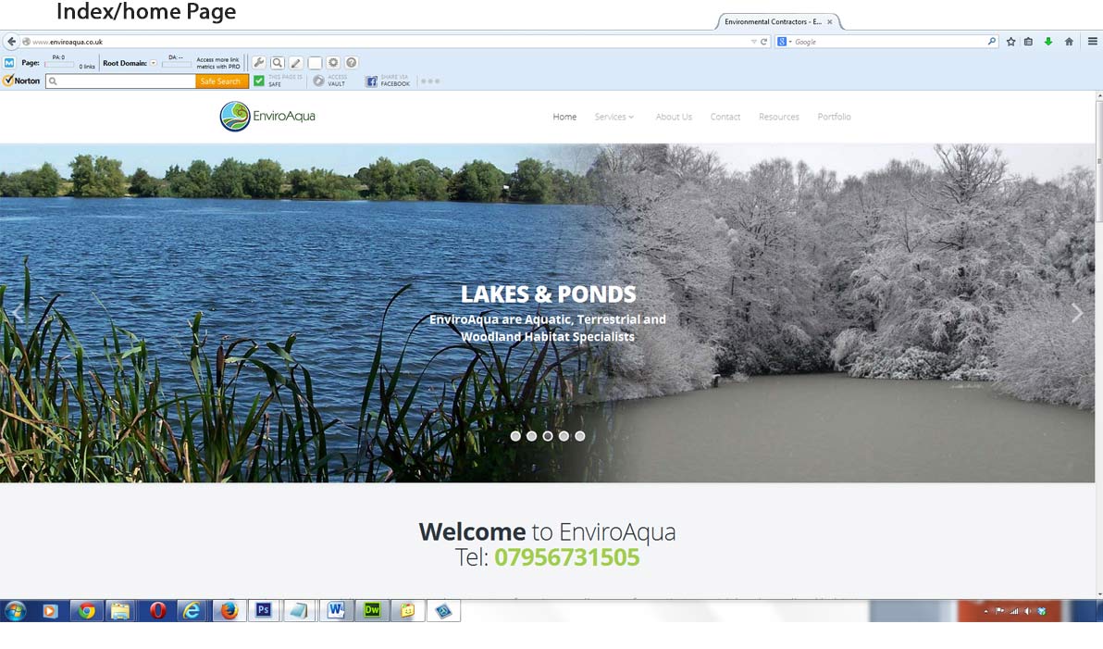Expand the Services dropdown menu
The height and width of the screenshot is (649, 1103).
pos(614,117)
